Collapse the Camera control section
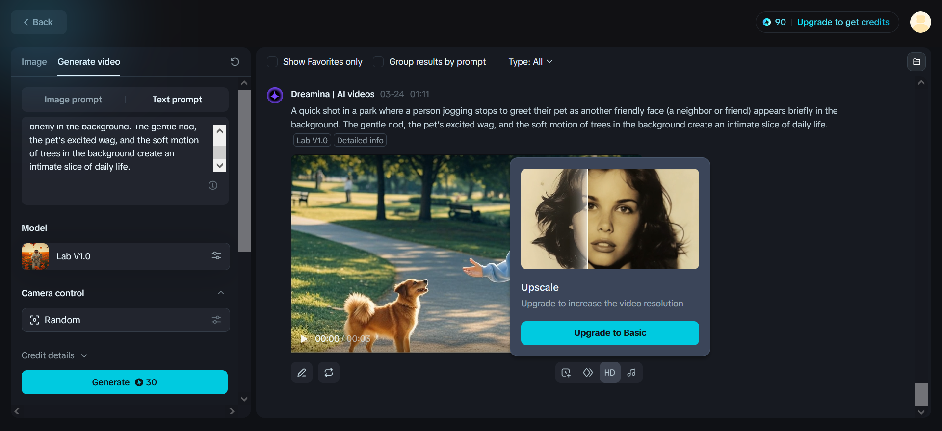The width and height of the screenshot is (942, 431). 221,293
